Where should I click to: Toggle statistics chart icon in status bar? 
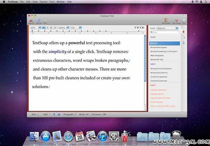pyautogui.click(x=59, y=114)
